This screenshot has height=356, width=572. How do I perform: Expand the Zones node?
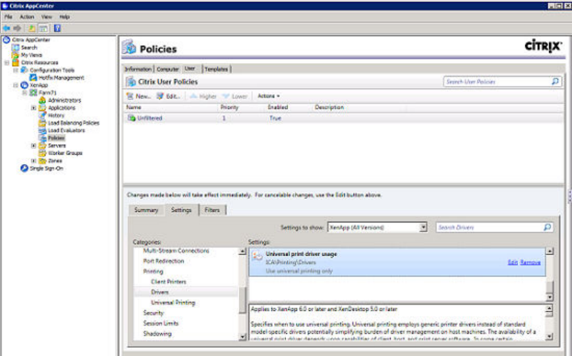pyautogui.click(x=33, y=161)
